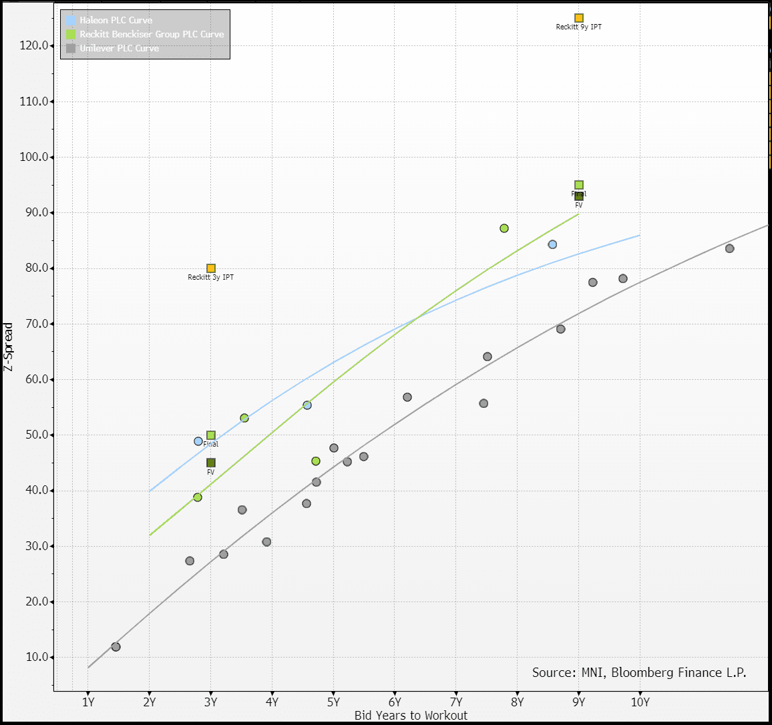Select the green Reckitt dot near 53 spread

(244, 418)
